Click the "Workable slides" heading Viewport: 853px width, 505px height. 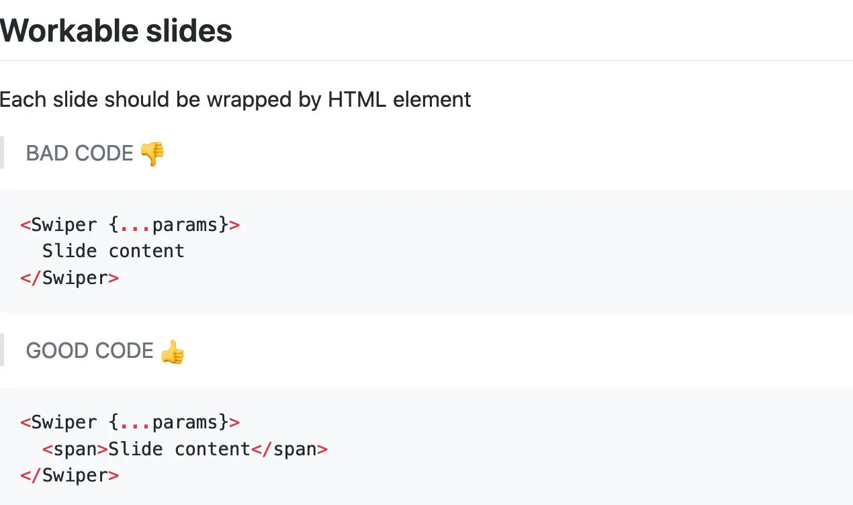[x=116, y=31]
